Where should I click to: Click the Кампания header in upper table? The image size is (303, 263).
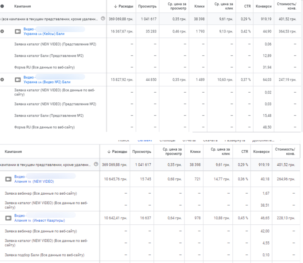(22, 6)
